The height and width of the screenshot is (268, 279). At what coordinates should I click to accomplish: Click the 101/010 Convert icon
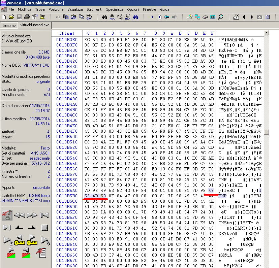click(x=89, y=17)
